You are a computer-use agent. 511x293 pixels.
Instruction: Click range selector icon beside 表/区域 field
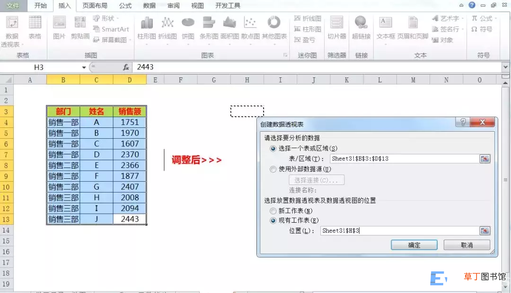485,159
